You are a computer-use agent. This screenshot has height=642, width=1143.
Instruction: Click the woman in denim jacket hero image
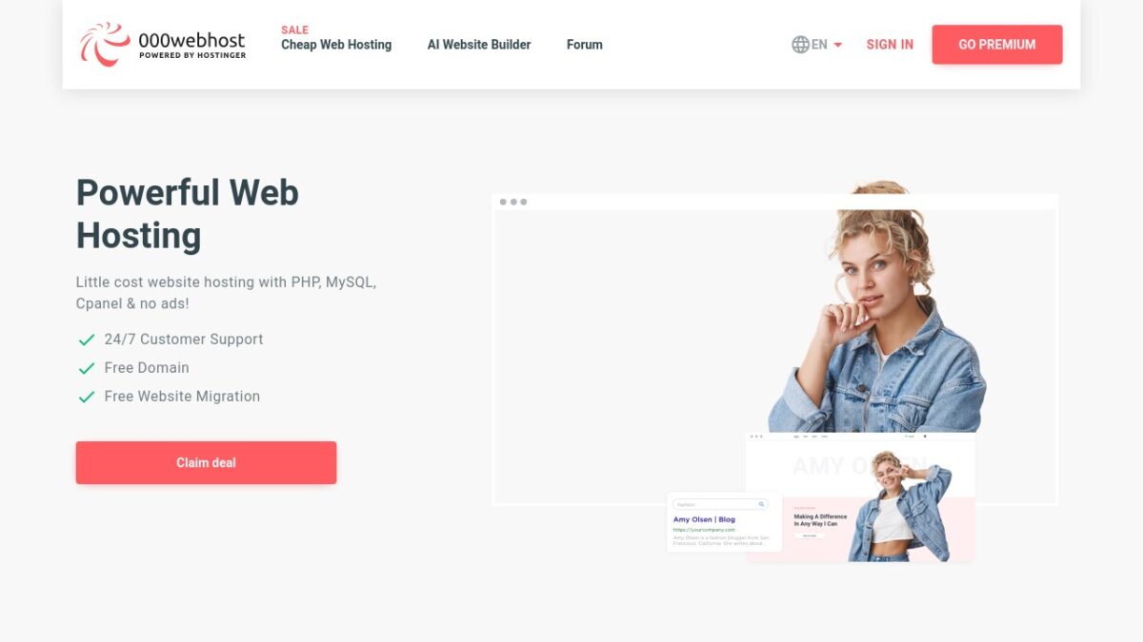click(876, 306)
